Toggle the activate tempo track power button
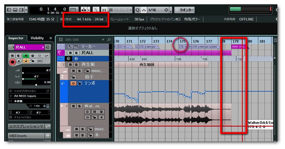Screen dimensions: 285x149 pyautogui.click(x=73, y=83)
